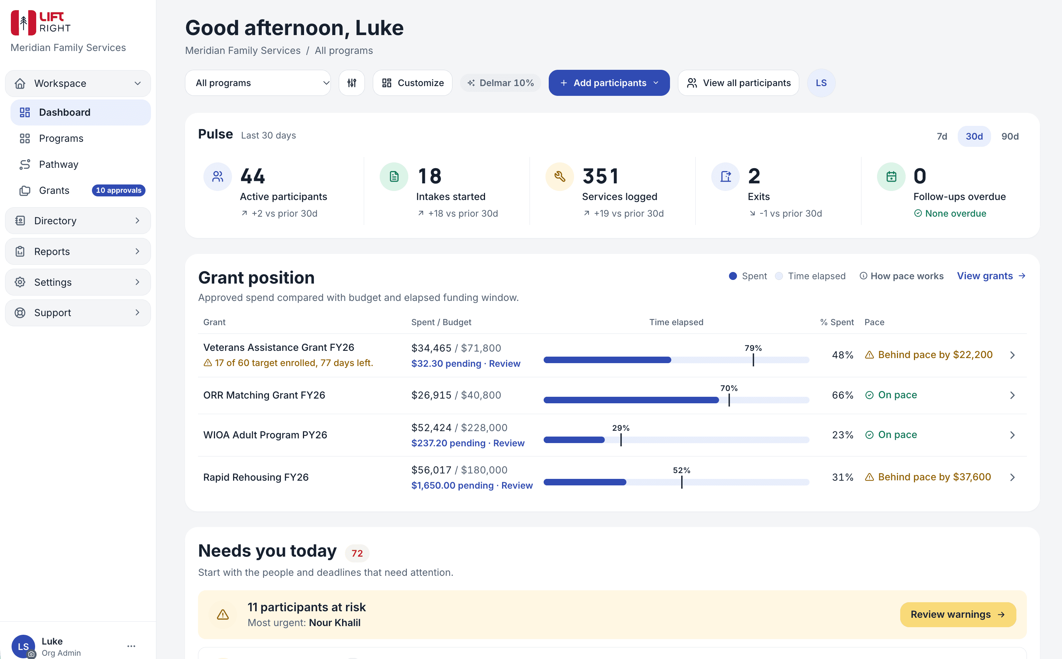
Task: Select the 30d pulse range
Action: click(974, 136)
